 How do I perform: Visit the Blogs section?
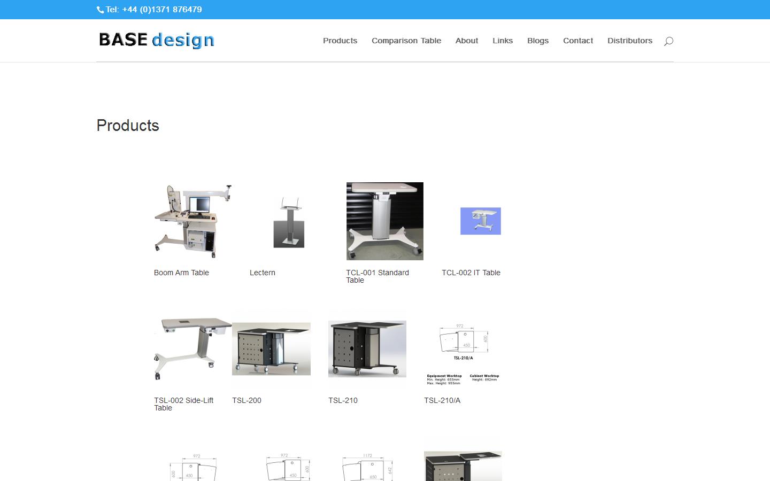click(x=537, y=41)
